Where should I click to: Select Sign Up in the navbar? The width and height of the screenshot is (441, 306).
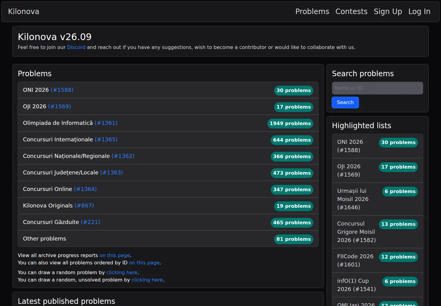pyautogui.click(x=388, y=12)
